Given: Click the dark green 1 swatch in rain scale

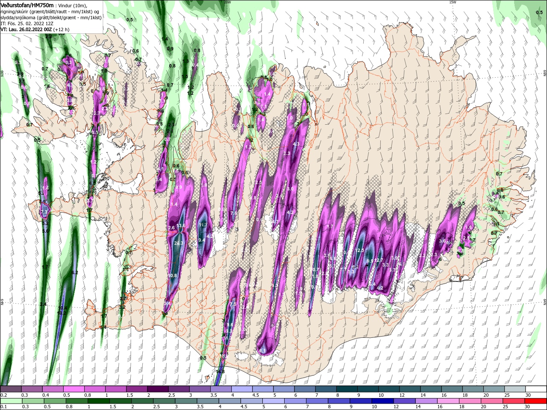Looking at the screenshot, I should tap(98, 401).
